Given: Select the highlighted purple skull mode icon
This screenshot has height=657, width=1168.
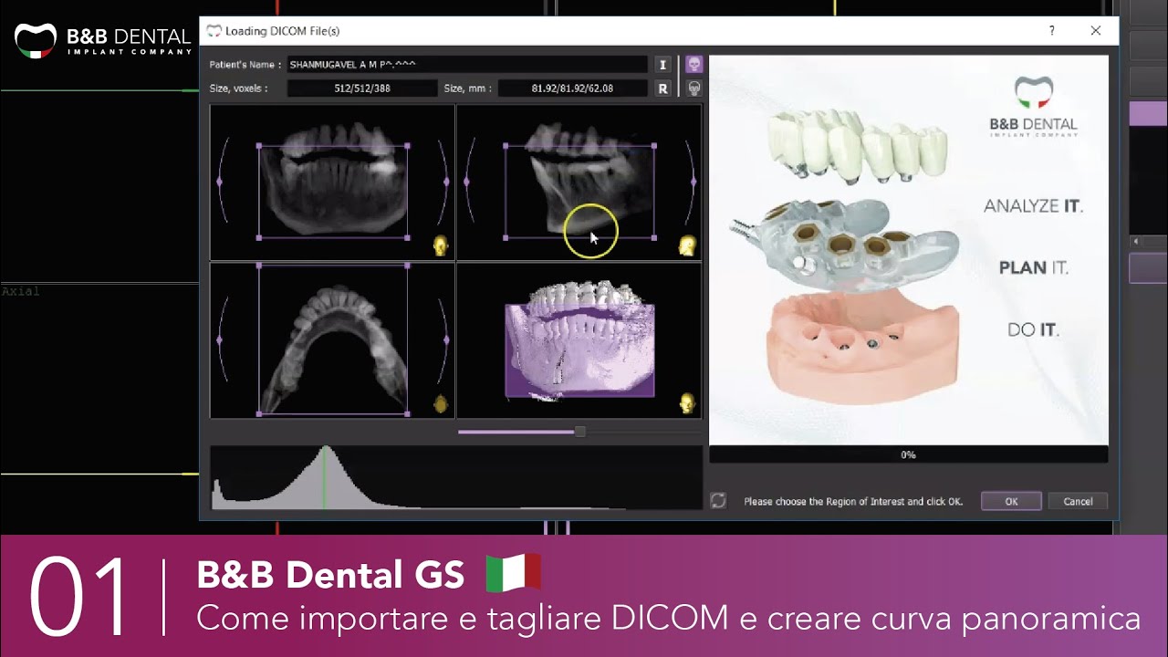Looking at the screenshot, I should (694, 65).
